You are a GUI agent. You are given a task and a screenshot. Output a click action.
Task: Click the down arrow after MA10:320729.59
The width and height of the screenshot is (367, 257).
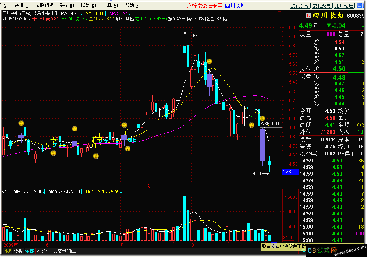pyautogui.click(x=121, y=192)
